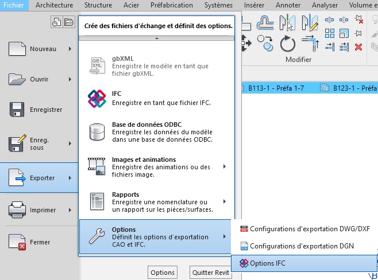Switch to the Structure ribbon tab
Viewport: 378px width, 280px height.
(98, 5)
